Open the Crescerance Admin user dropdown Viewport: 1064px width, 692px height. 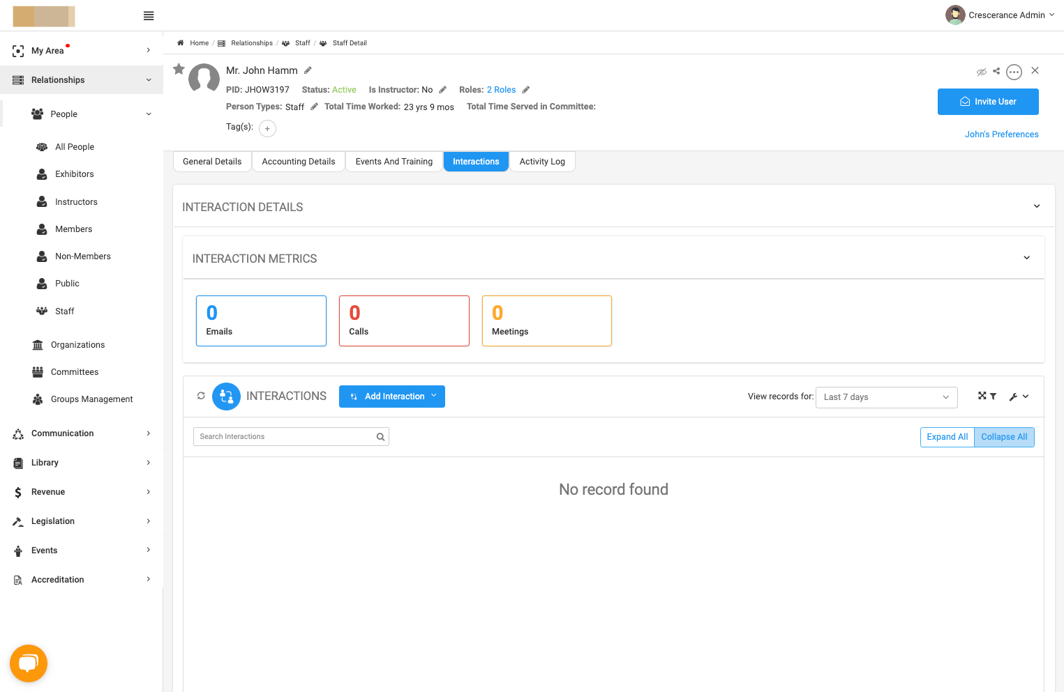pos(1000,15)
